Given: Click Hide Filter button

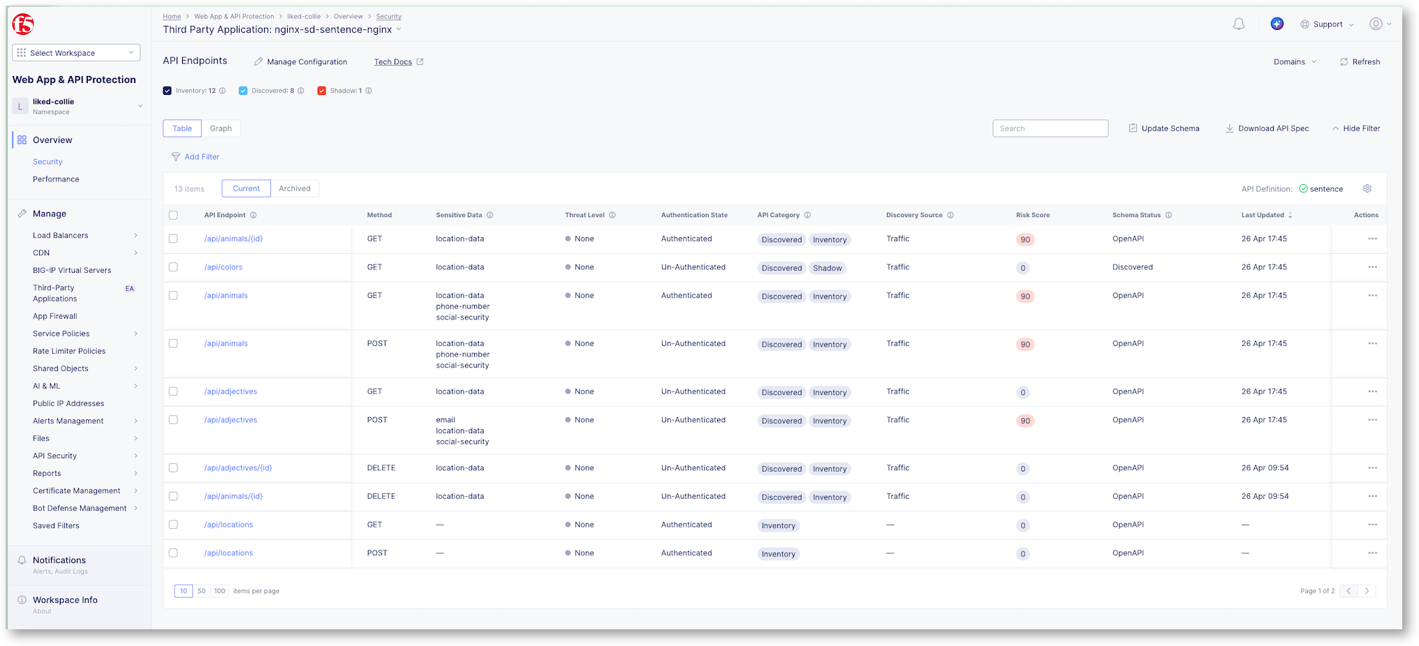Looking at the screenshot, I should point(1355,128).
